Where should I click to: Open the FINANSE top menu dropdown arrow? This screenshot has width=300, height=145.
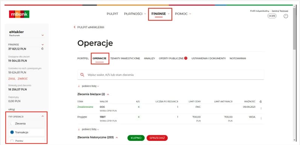click(168, 14)
